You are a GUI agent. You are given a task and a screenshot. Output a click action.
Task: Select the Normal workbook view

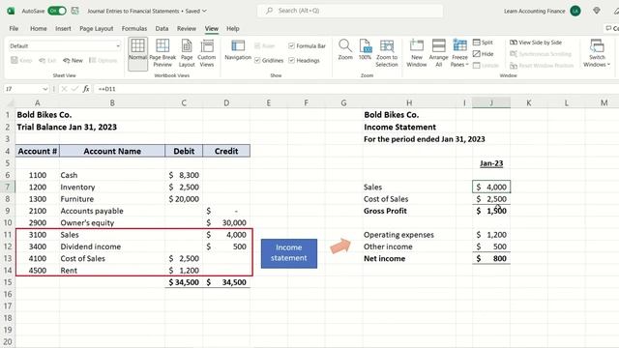pos(137,54)
